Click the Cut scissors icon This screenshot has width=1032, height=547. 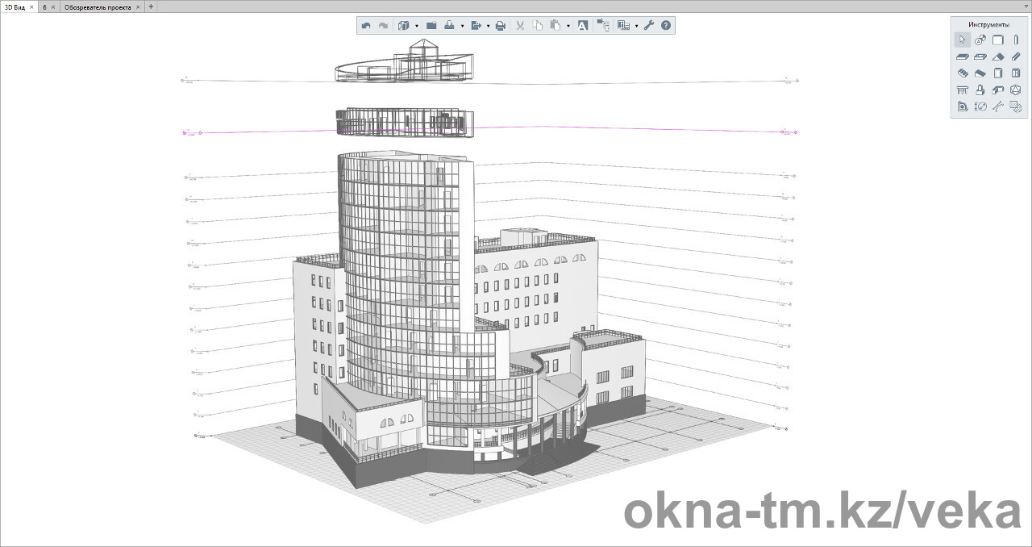click(520, 25)
